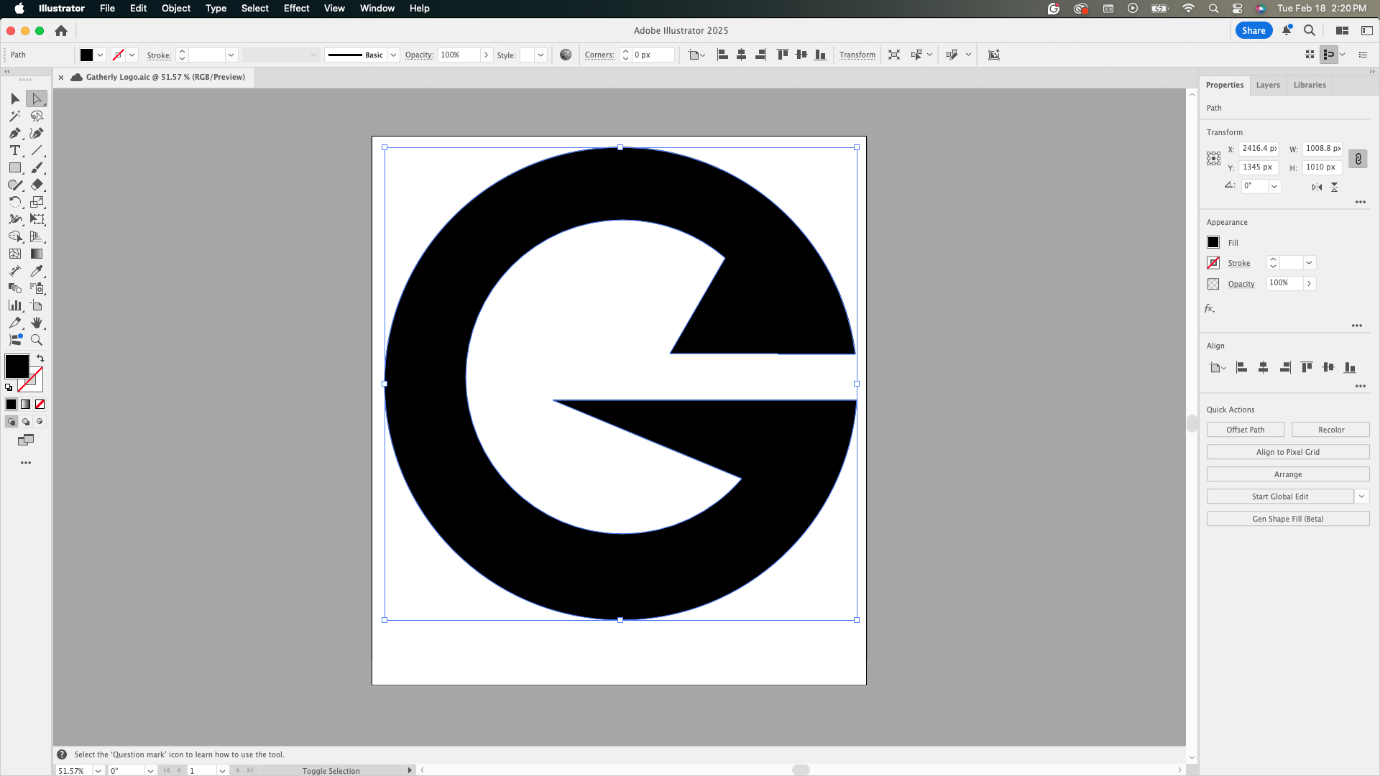Select the Eraser tool
Screen dimensions: 1380x776
coord(37,185)
